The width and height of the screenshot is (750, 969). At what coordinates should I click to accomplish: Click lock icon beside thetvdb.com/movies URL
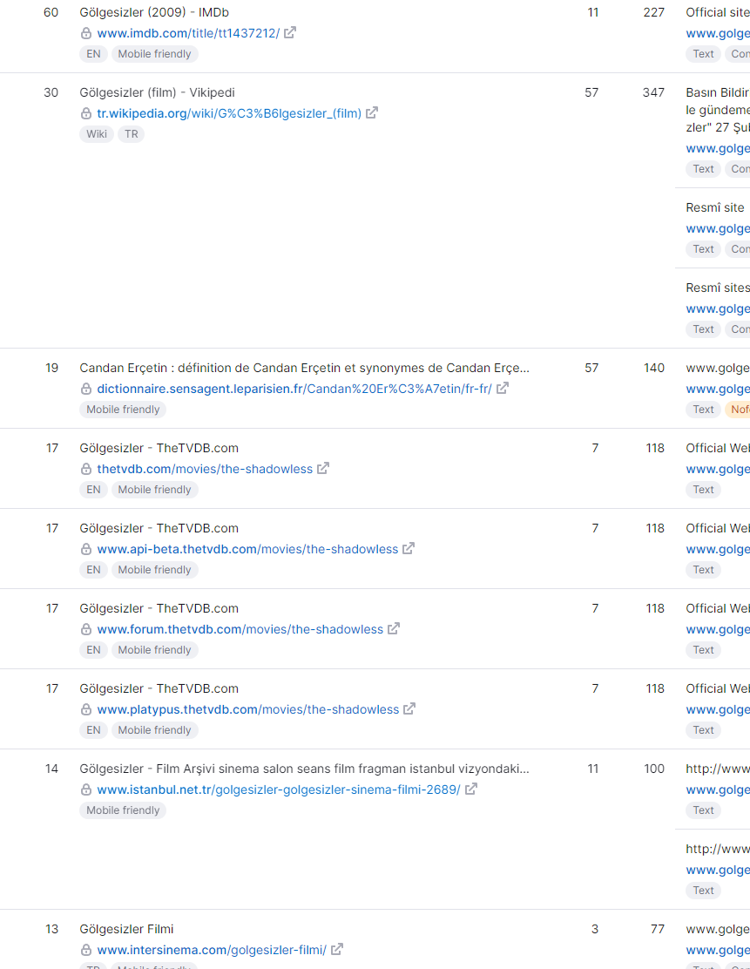click(x=86, y=469)
